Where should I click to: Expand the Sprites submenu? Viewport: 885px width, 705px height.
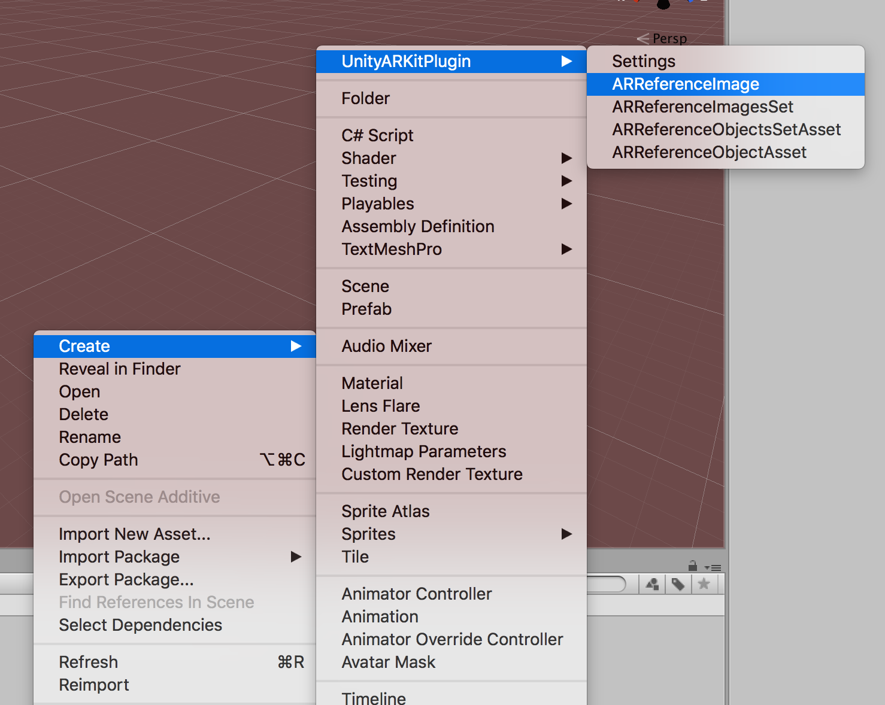[451, 534]
